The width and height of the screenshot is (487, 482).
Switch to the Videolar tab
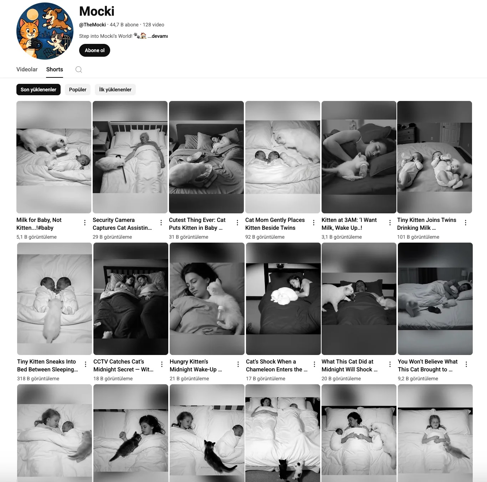coord(27,70)
